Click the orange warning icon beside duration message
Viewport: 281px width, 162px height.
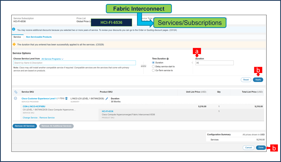(x=14, y=44)
